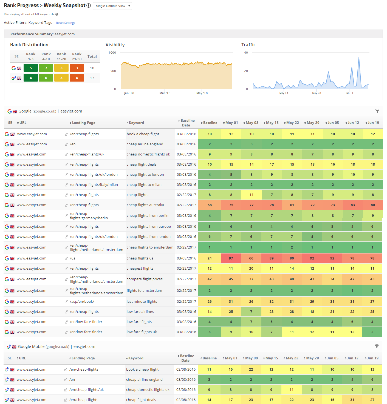The image size is (387, 404).
Task: Click external link icon for /asp/en/book/
Action: (66, 302)
